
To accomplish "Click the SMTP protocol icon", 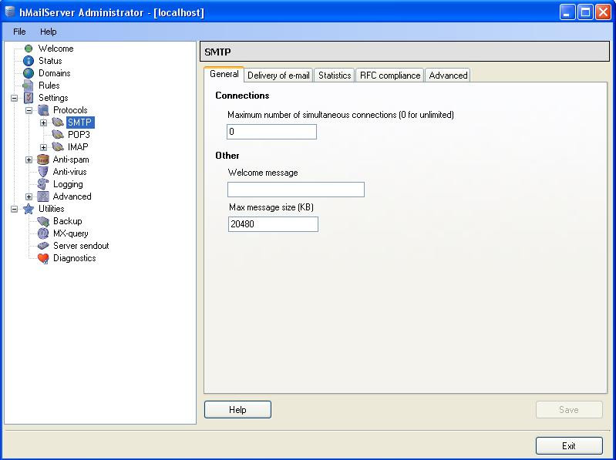I will click(58, 123).
